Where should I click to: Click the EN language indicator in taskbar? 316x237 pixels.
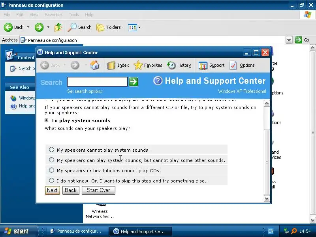[x=271, y=231]
